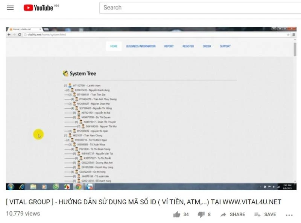The width and height of the screenshot is (301, 223).
Task: Click the System Tree heading icon
Action: pyautogui.click(x=65, y=73)
